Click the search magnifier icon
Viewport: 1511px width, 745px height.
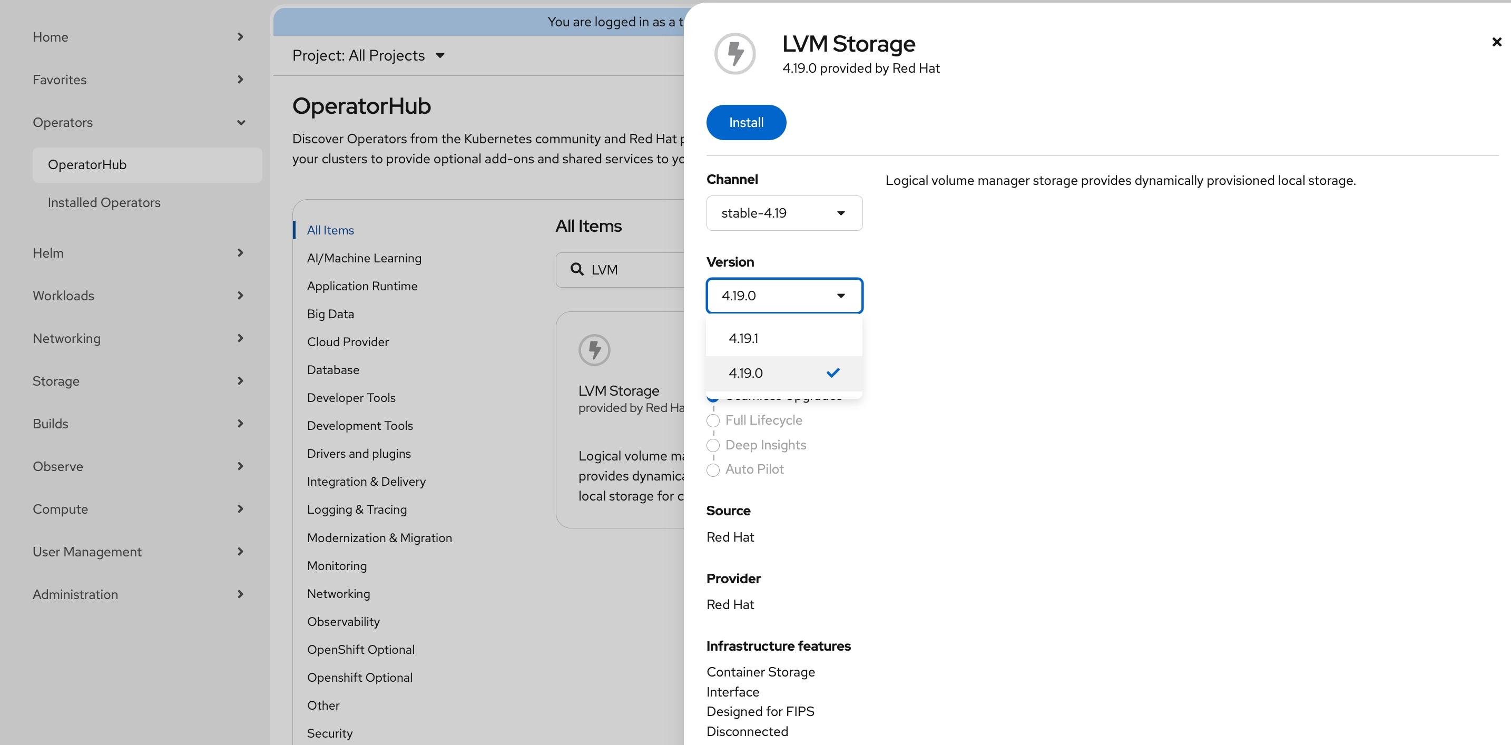pos(577,269)
